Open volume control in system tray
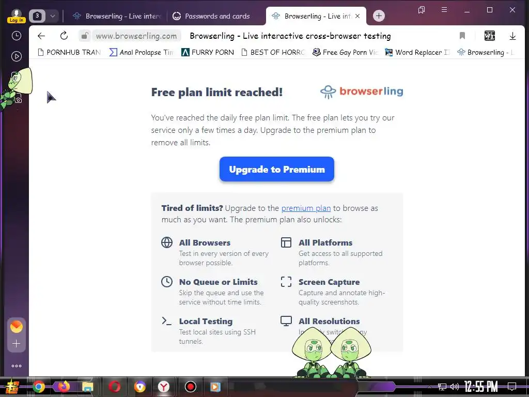 coord(455,387)
